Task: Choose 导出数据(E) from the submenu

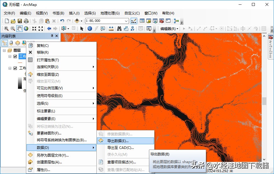Action: [x=124, y=141]
